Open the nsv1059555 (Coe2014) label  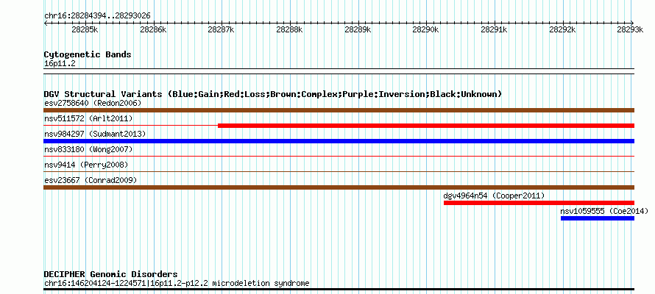(604, 211)
